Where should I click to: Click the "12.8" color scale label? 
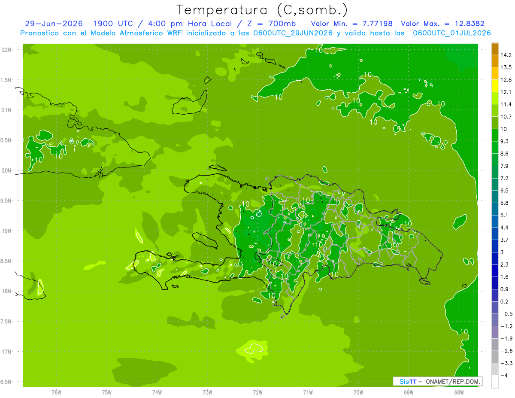506,80
